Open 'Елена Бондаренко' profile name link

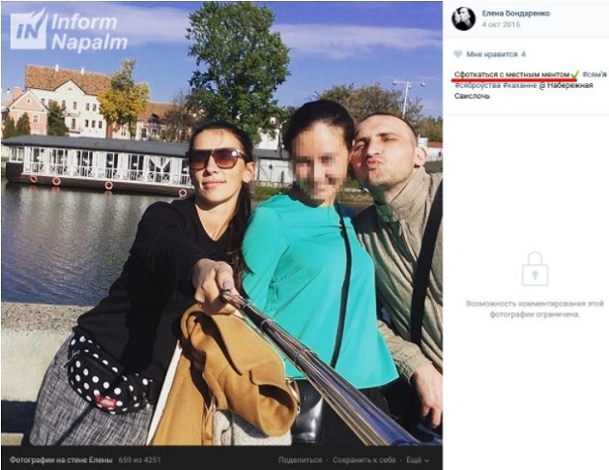516,14
